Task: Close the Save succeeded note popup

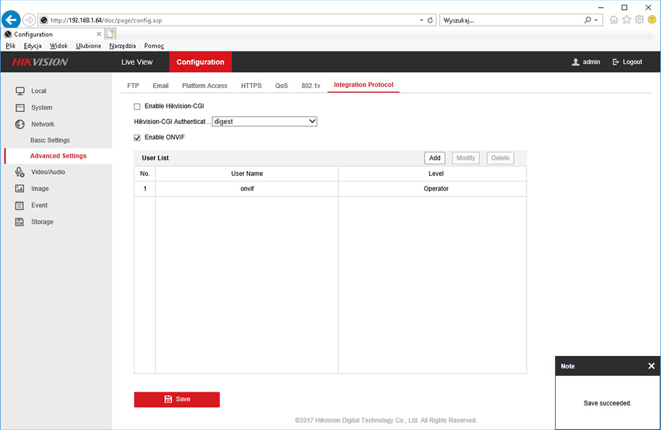Action: point(651,366)
